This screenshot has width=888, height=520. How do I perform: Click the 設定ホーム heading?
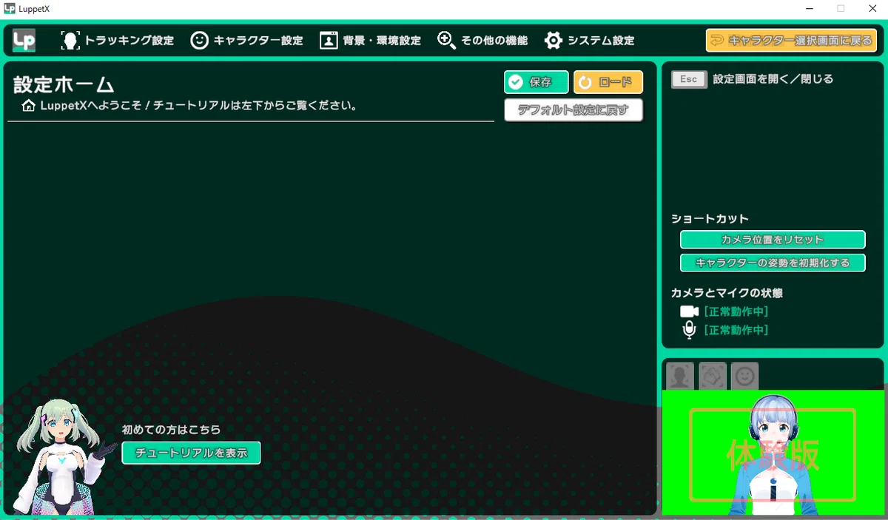[x=64, y=84]
